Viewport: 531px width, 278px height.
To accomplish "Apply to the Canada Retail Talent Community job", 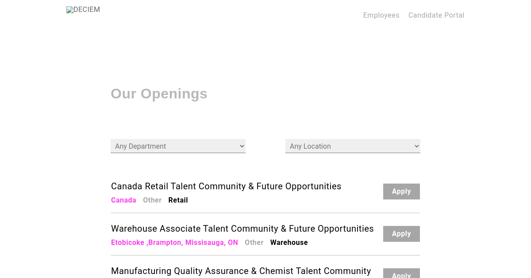I will click(x=401, y=192).
